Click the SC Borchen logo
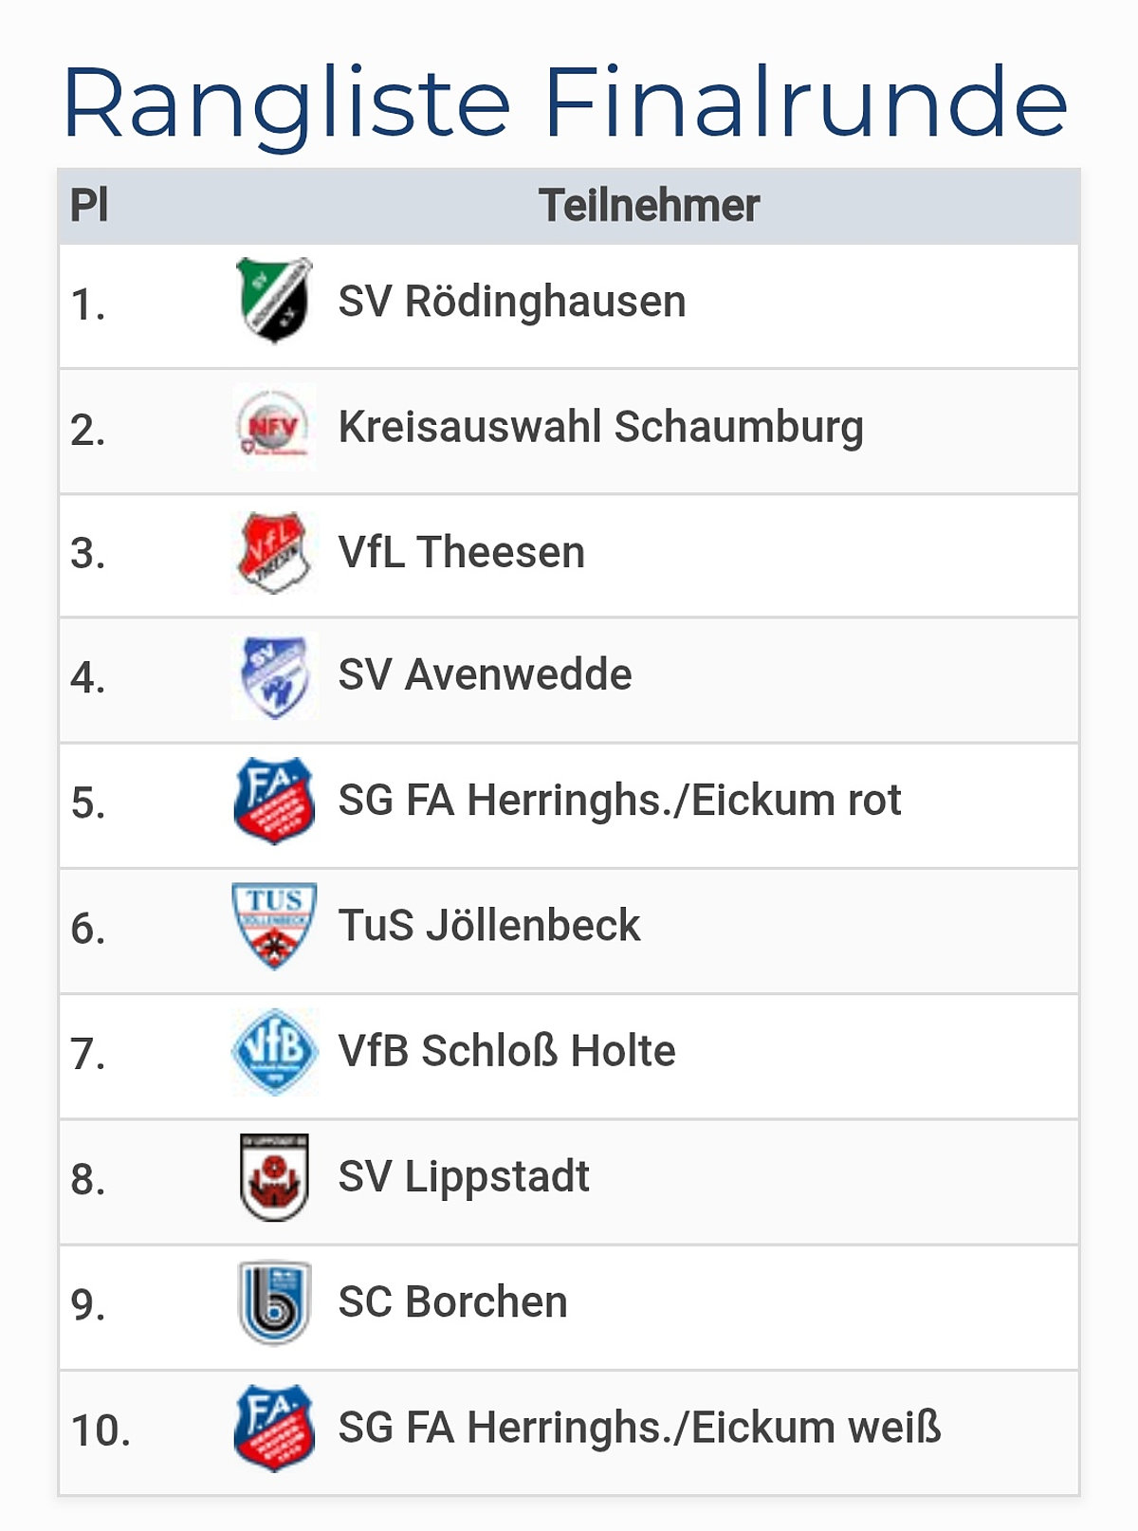The width and height of the screenshot is (1138, 1531). click(x=274, y=1302)
